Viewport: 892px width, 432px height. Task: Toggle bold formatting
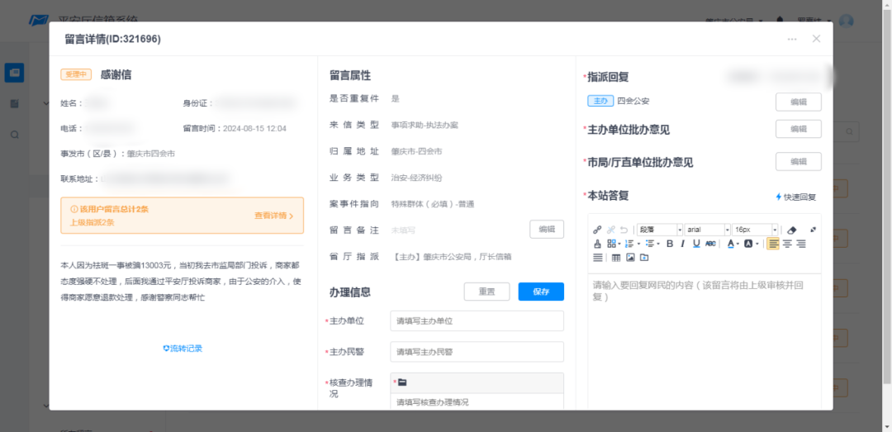[x=670, y=244]
